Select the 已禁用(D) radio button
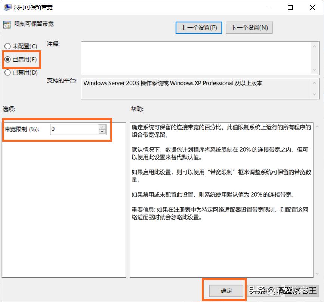This screenshot has height=302, width=324. tap(7, 72)
